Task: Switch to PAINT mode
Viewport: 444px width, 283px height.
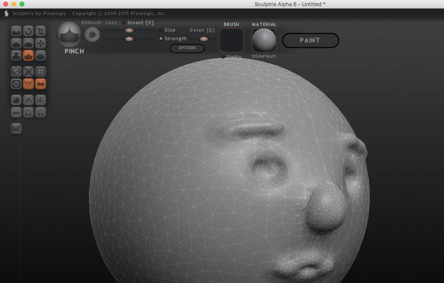Action: coord(310,41)
